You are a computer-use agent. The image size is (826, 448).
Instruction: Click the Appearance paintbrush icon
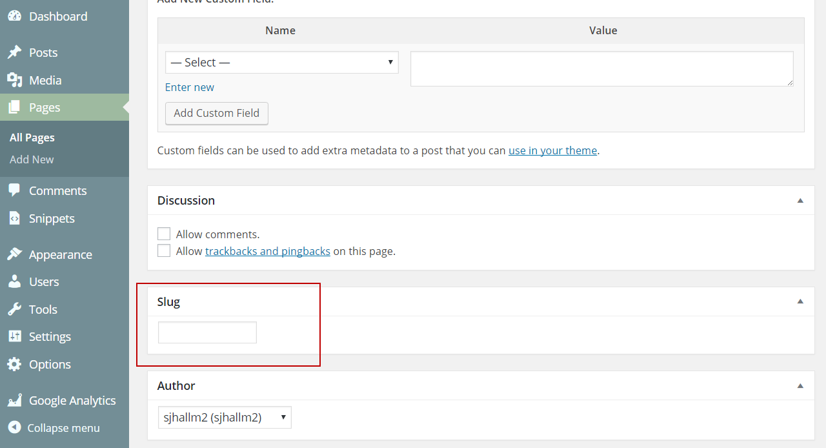(14, 254)
